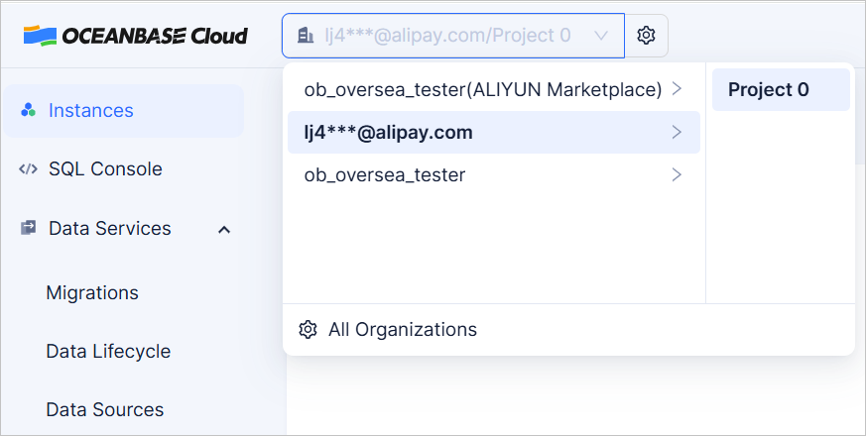This screenshot has height=436, width=866.
Task: Select Project 0 in the project list
Action: (769, 89)
